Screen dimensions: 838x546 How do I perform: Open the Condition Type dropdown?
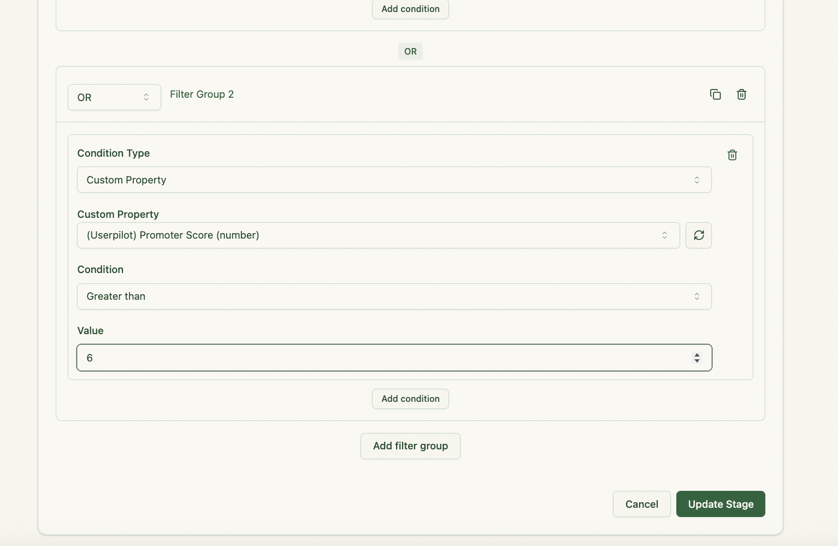394,180
